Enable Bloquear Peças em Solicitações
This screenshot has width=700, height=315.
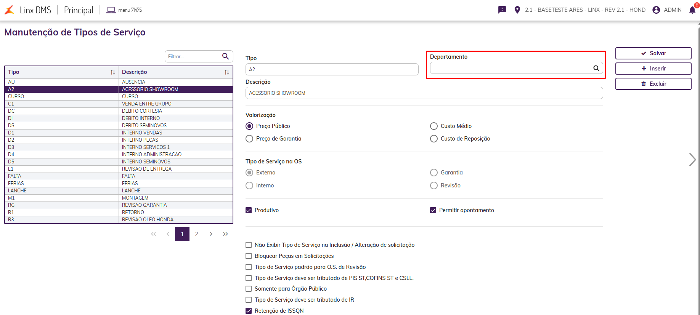[x=249, y=256]
